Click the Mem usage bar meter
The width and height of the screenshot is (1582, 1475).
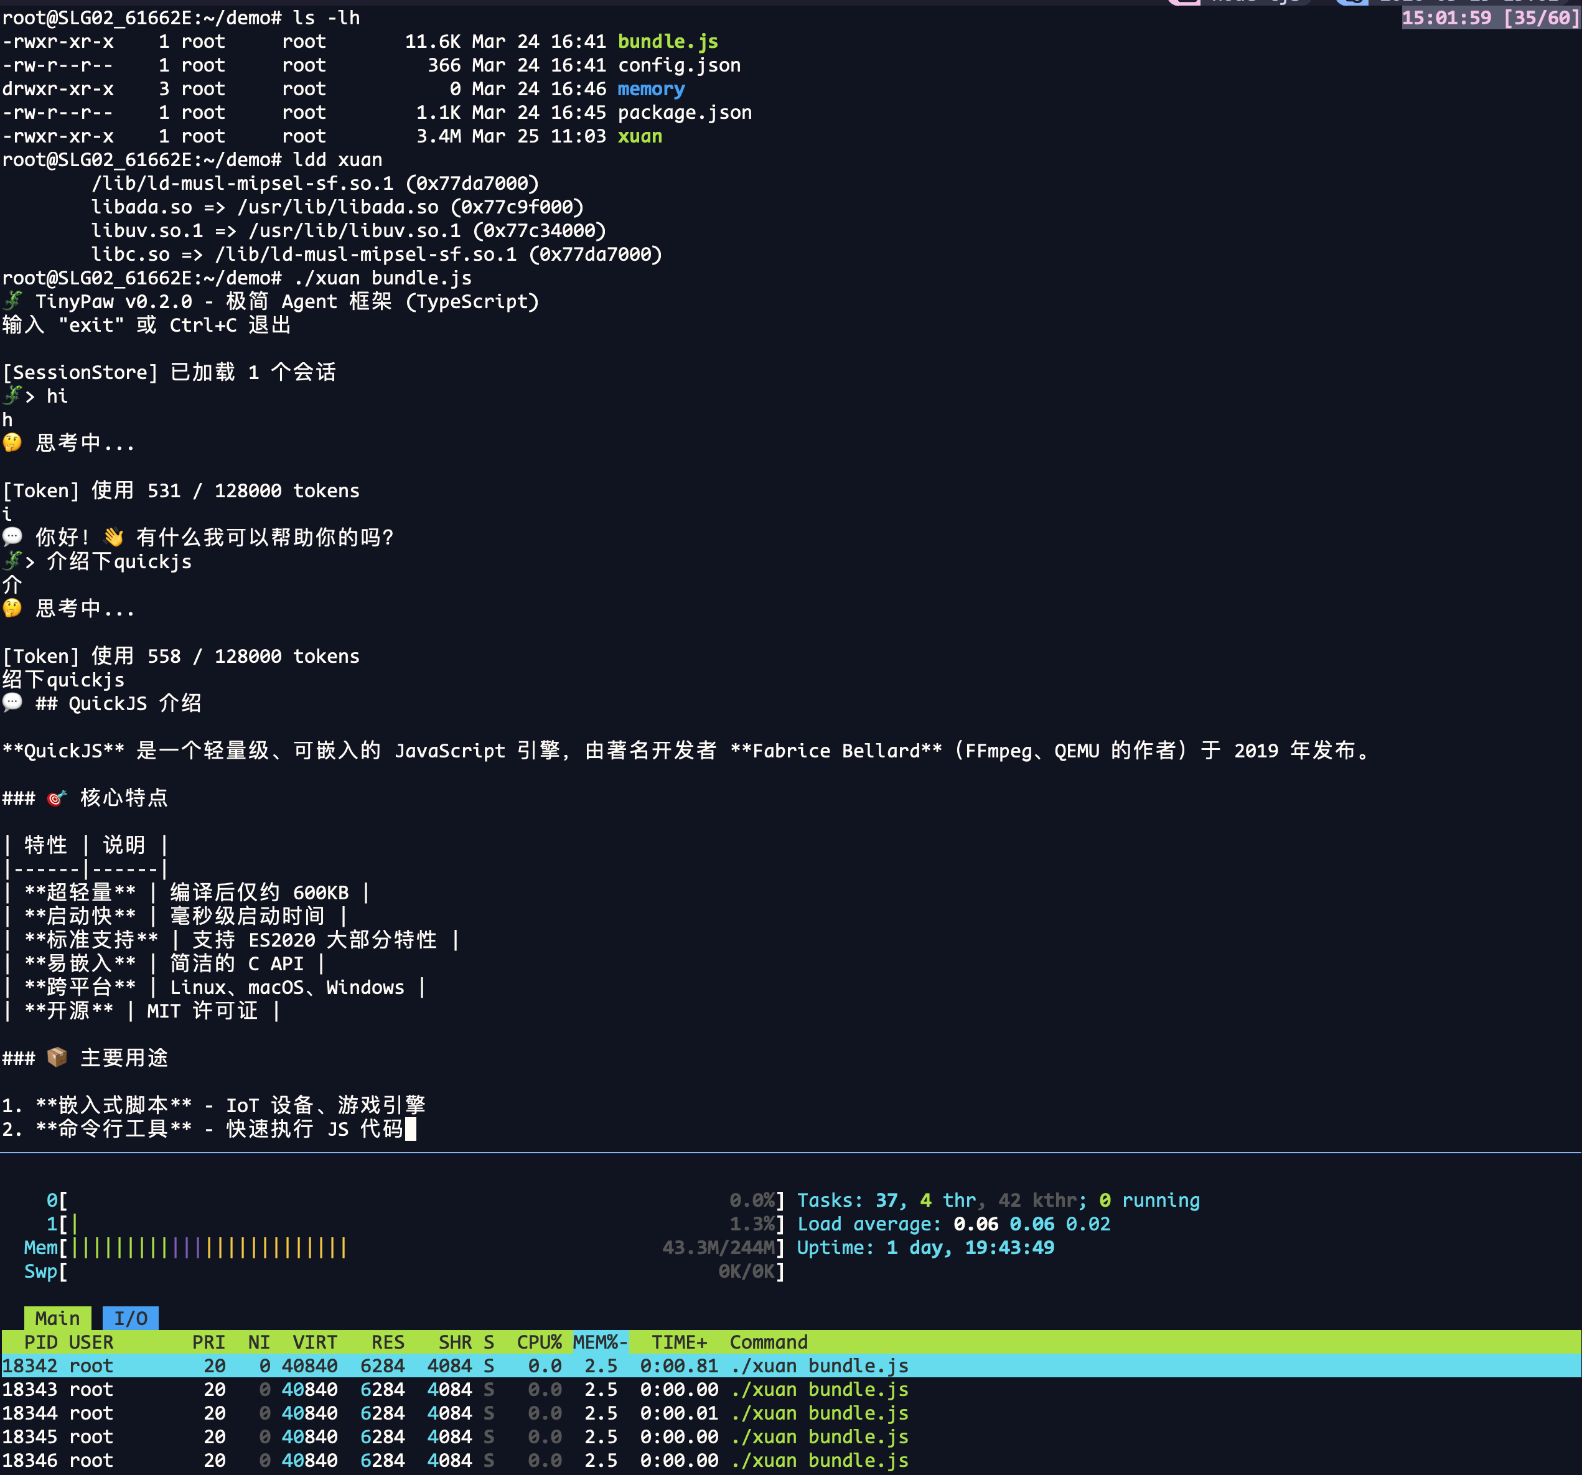click(405, 1247)
